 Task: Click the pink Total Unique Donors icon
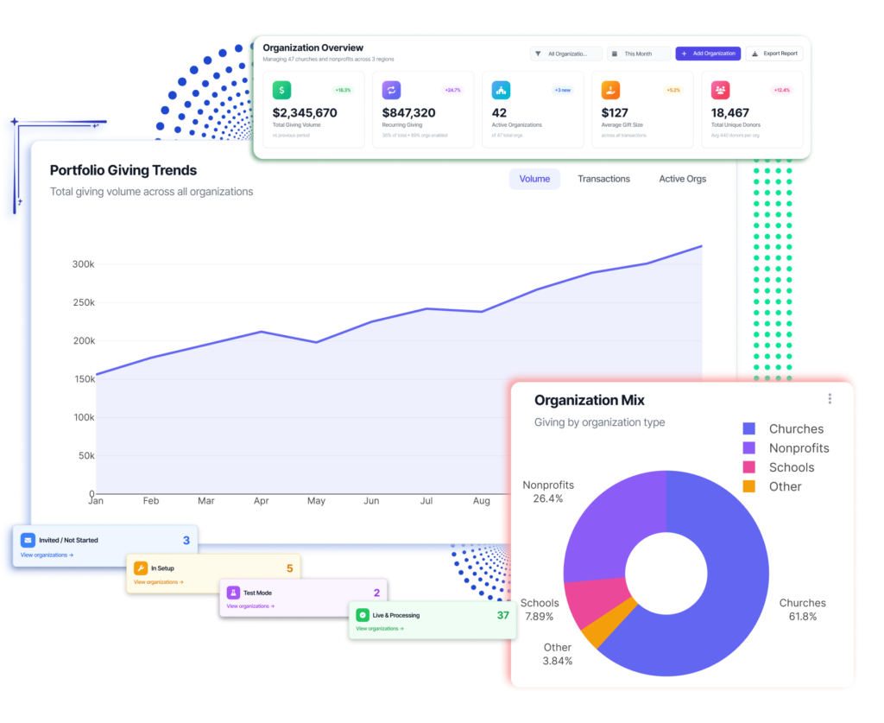[x=720, y=90]
